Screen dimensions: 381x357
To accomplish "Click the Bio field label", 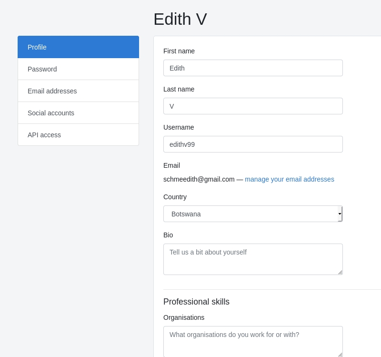I will pyautogui.click(x=168, y=235).
